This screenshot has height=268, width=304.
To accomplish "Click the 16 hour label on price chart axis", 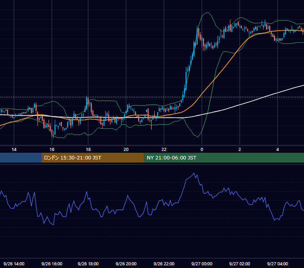I will (52, 150).
